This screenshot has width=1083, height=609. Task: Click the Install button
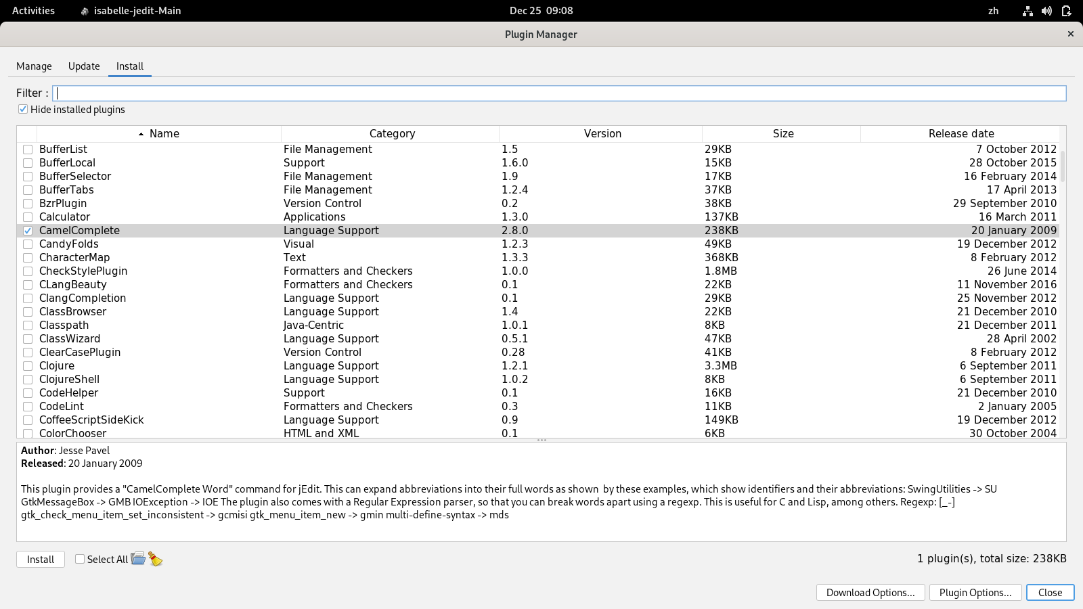click(41, 560)
